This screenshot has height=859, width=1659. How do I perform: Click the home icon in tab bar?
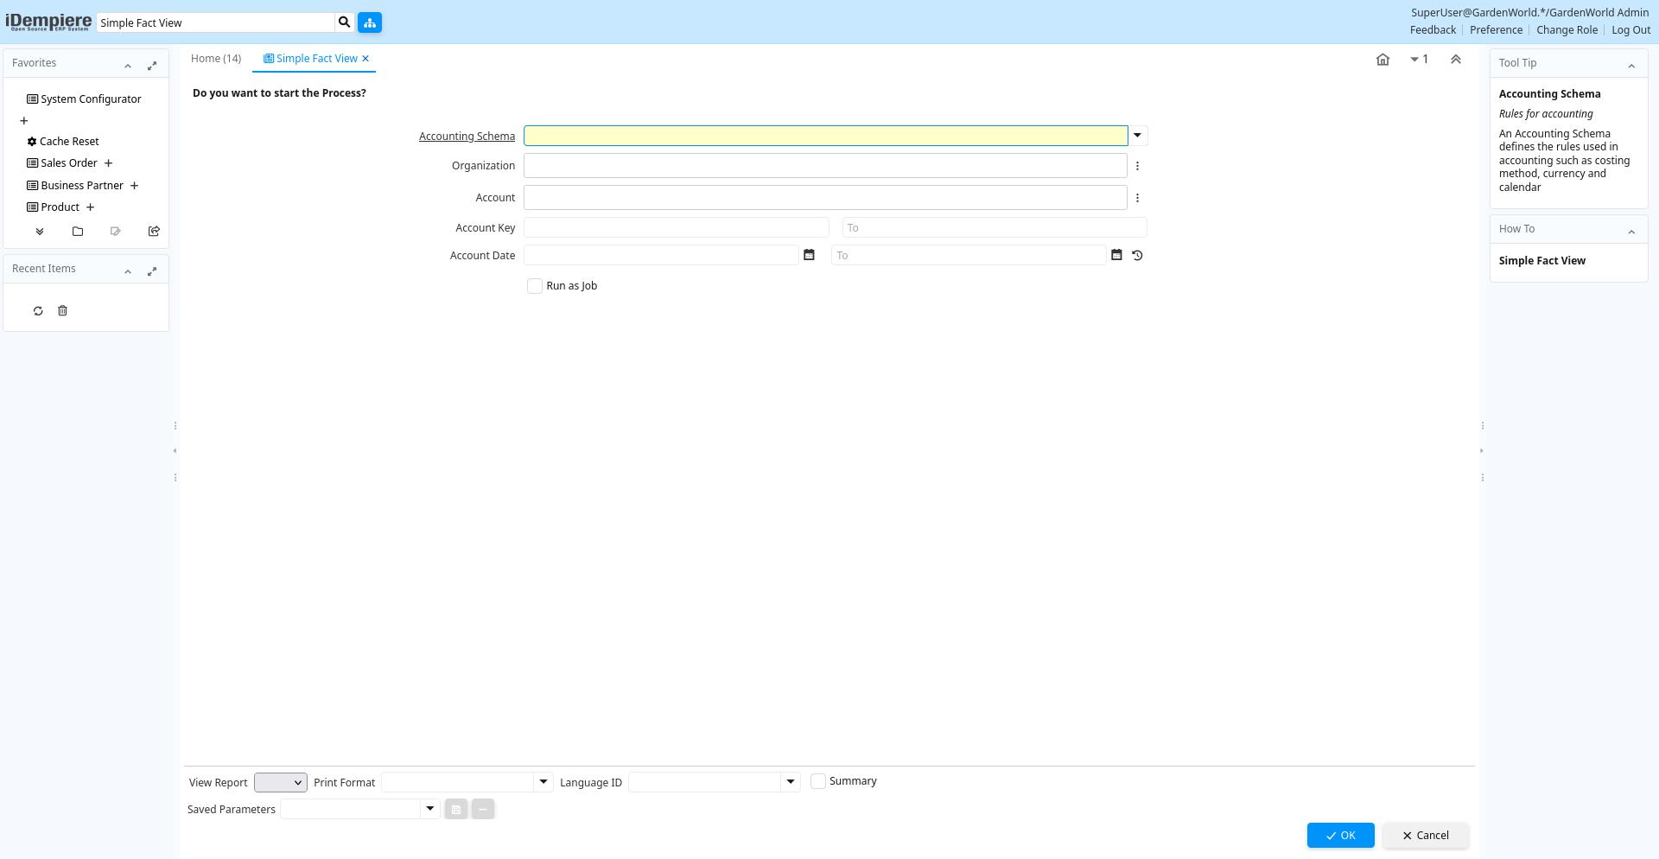click(1382, 60)
